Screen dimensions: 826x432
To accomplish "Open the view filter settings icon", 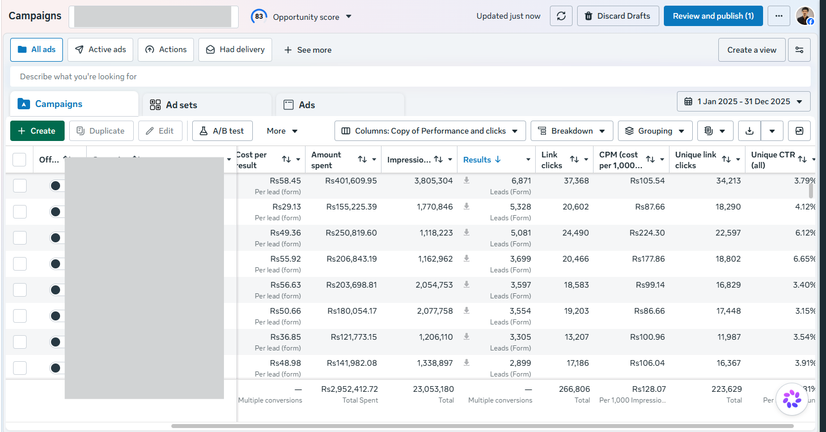I will click(799, 50).
